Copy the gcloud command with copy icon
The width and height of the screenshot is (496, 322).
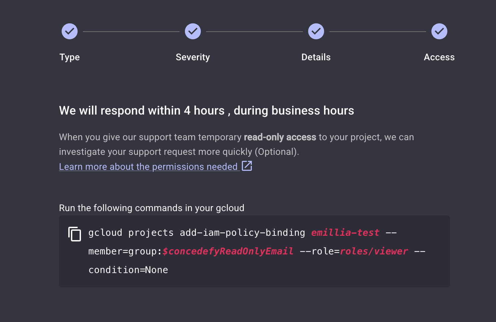point(75,234)
